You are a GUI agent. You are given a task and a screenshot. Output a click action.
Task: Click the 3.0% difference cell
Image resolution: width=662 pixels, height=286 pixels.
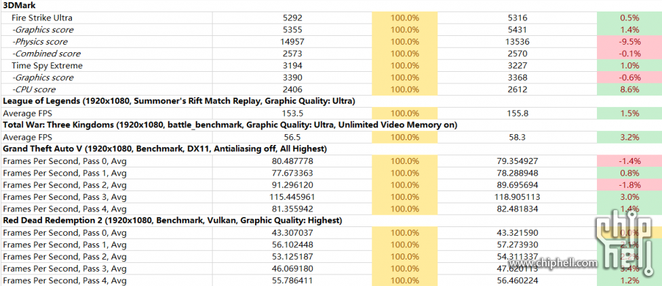coord(629,197)
